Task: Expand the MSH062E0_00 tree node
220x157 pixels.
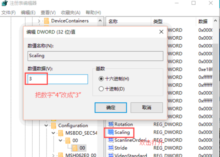Action: click(54, 155)
